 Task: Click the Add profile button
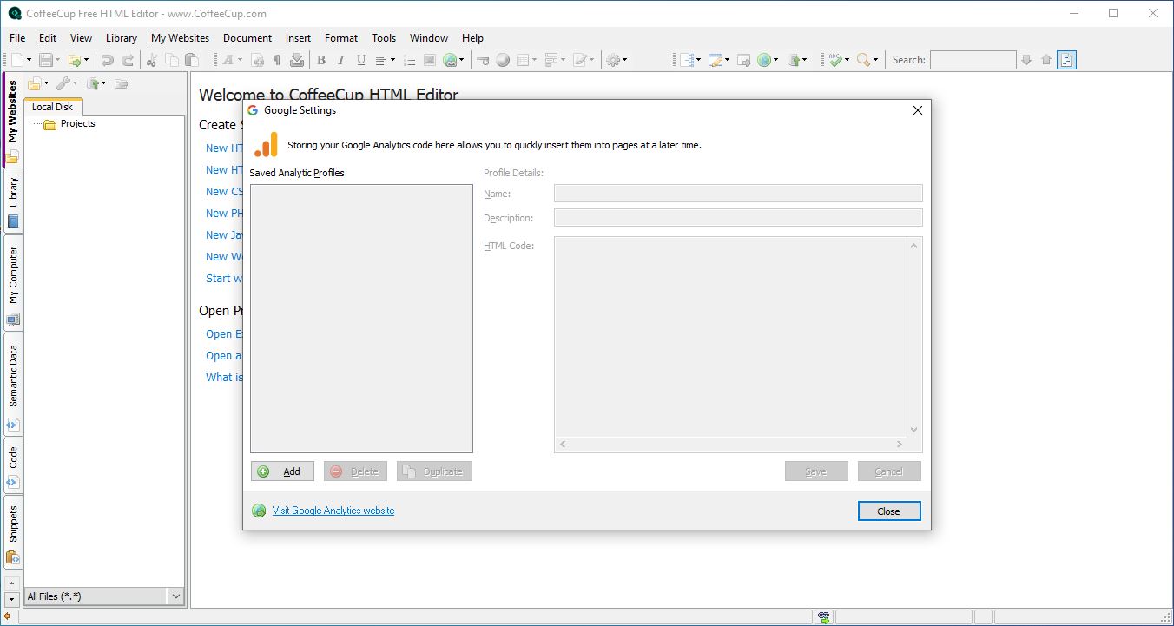point(283,471)
